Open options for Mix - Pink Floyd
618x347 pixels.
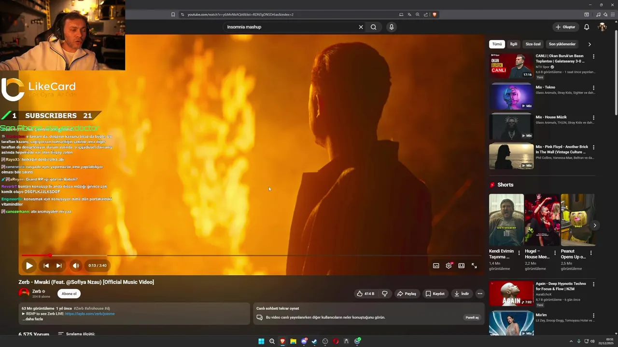pyautogui.click(x=593, y=147)
